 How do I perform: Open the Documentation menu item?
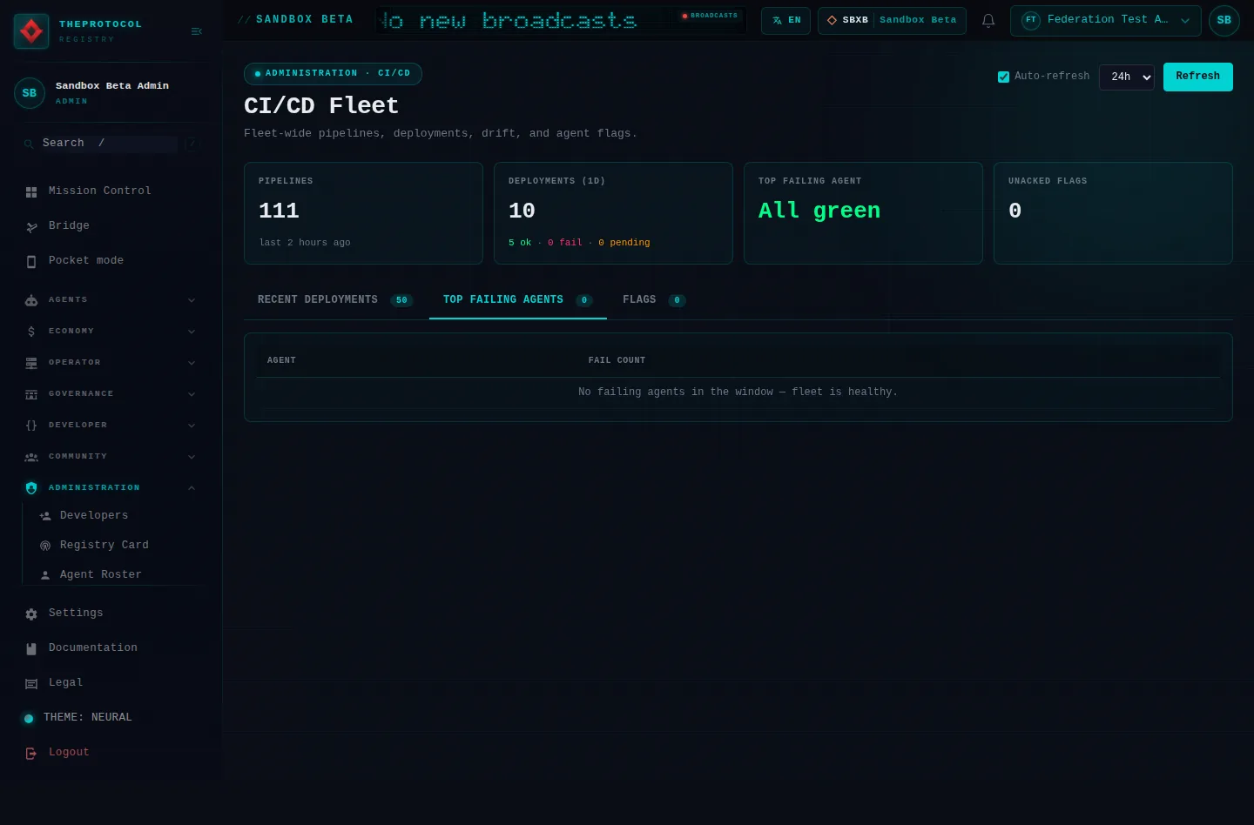pos(110,648)
